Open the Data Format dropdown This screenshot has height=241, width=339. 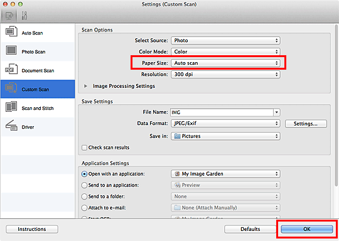coord(225,123)
